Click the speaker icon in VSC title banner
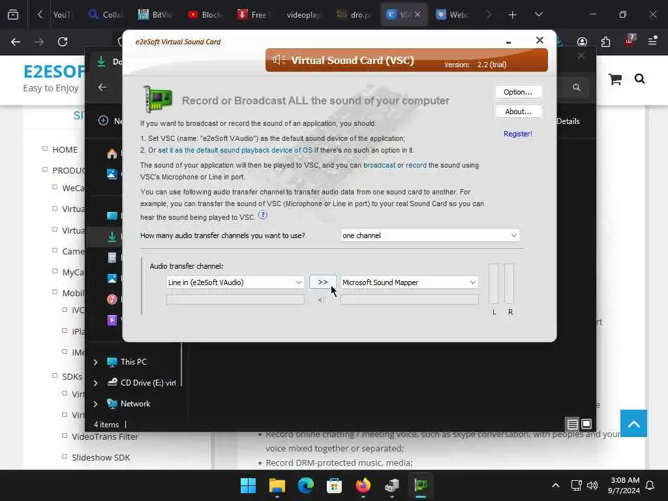 pyautogui.click(x=279, y=60)
